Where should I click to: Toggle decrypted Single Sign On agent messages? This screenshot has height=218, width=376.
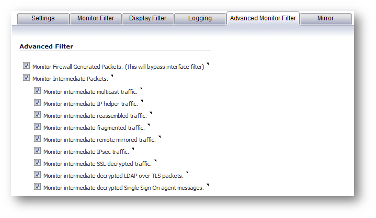pyautogui.click(x=37, y=187)
